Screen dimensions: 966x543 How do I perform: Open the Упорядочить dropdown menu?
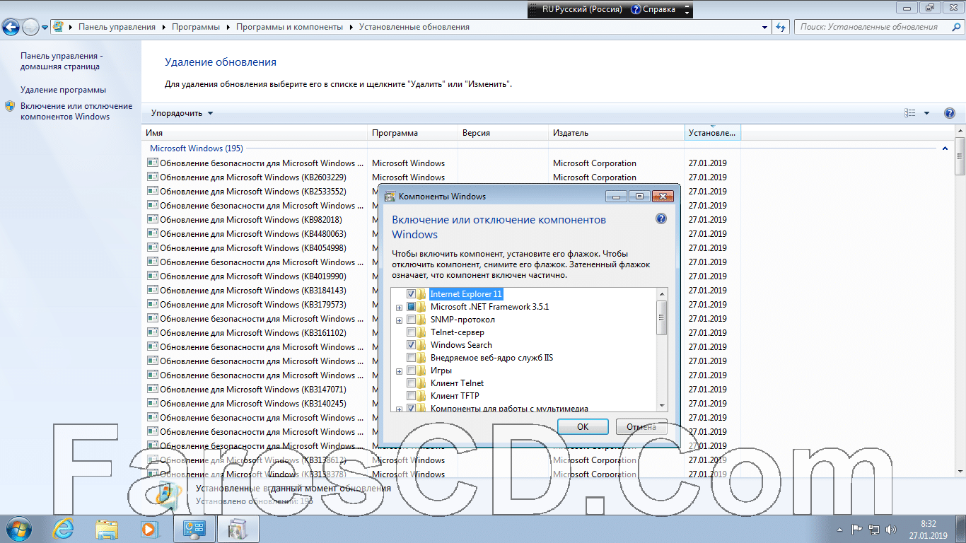pos(182,113)
